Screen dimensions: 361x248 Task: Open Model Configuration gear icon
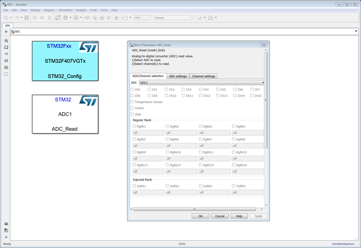pyautogui.click(x=65, y=17)
